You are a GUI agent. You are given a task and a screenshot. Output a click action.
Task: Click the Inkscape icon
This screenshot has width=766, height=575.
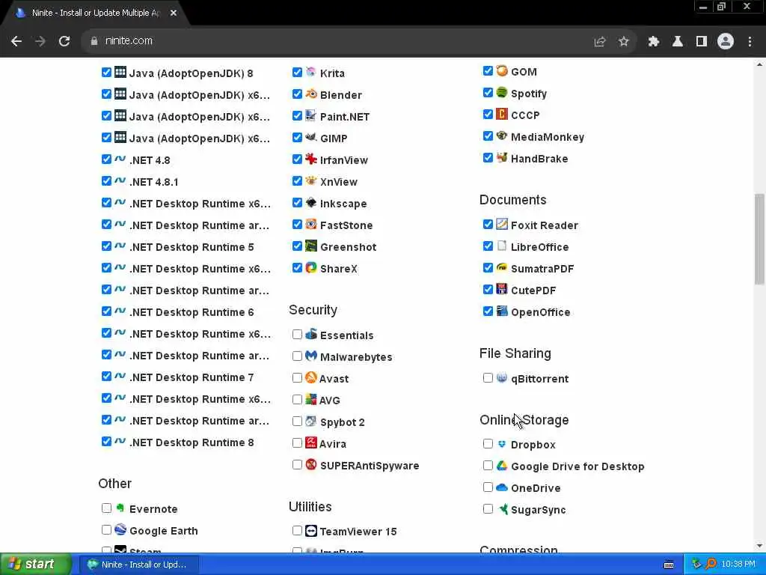click(310, 202)
